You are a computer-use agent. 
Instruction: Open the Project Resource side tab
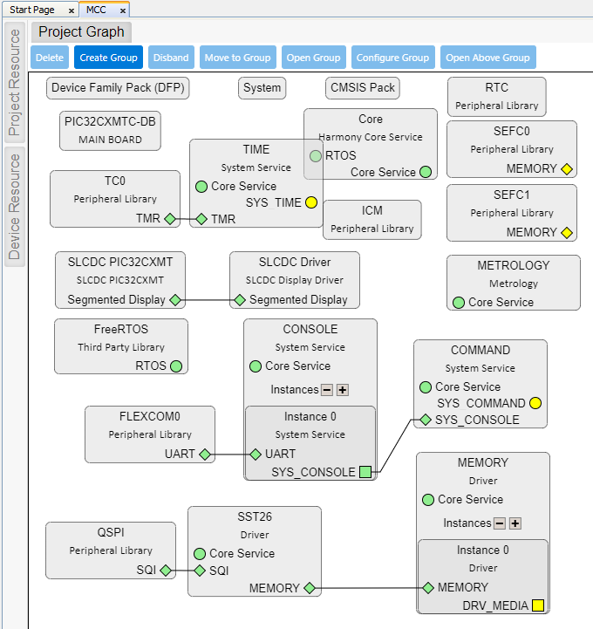(x=14, y=83)
